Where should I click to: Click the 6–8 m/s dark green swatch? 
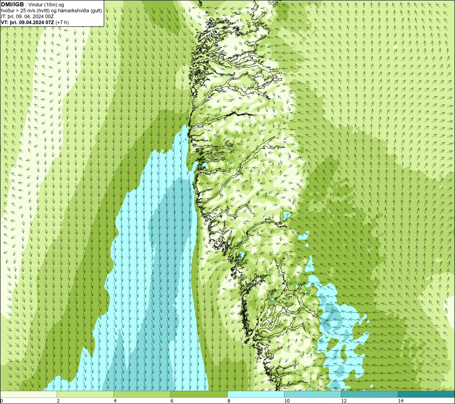tap(199, 394)
